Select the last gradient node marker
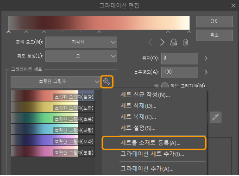239x176 pixels. coord(189,31)
